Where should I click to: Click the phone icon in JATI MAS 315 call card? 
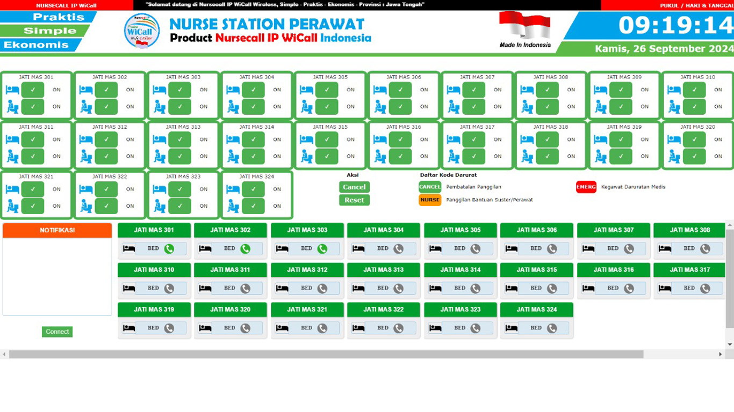coord(552,289)
